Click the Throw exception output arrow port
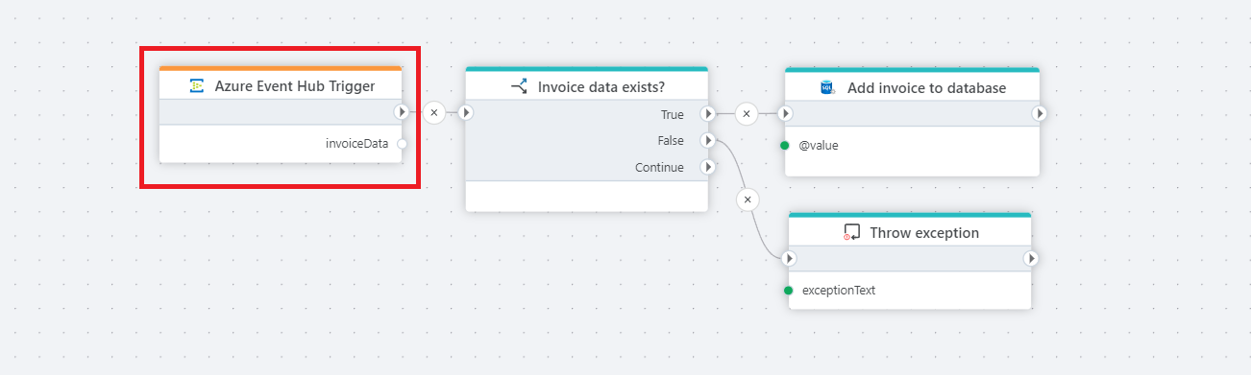The width and height of the screenshot is (1251, 375). point(1031,258)
